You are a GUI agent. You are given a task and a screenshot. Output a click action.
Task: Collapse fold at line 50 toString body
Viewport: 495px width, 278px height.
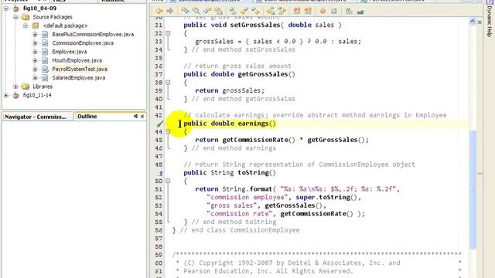[x=168, y=181]
